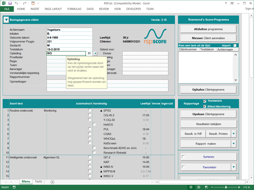Open the FILE tab
Screen dimensions: 254x190
tap(7, 9)
